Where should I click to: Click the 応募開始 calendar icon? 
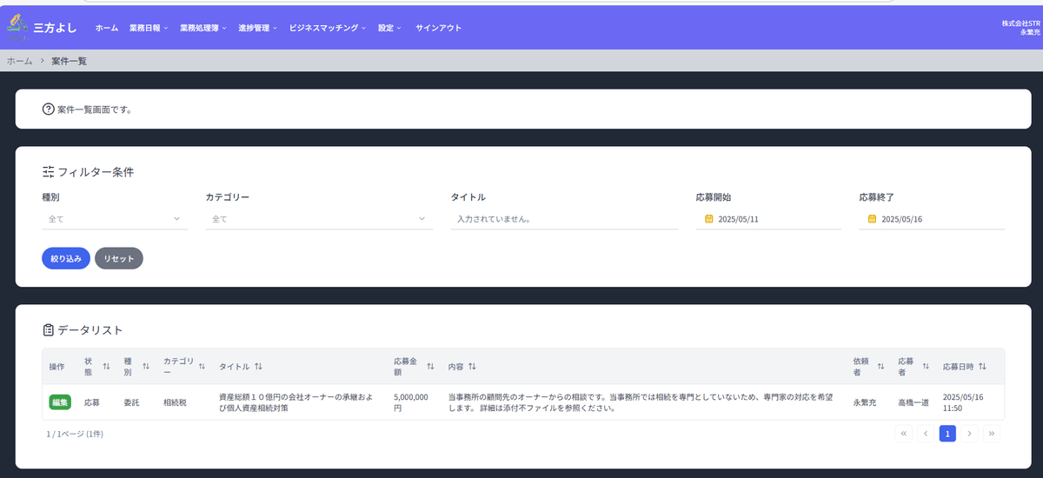[708, 219]
